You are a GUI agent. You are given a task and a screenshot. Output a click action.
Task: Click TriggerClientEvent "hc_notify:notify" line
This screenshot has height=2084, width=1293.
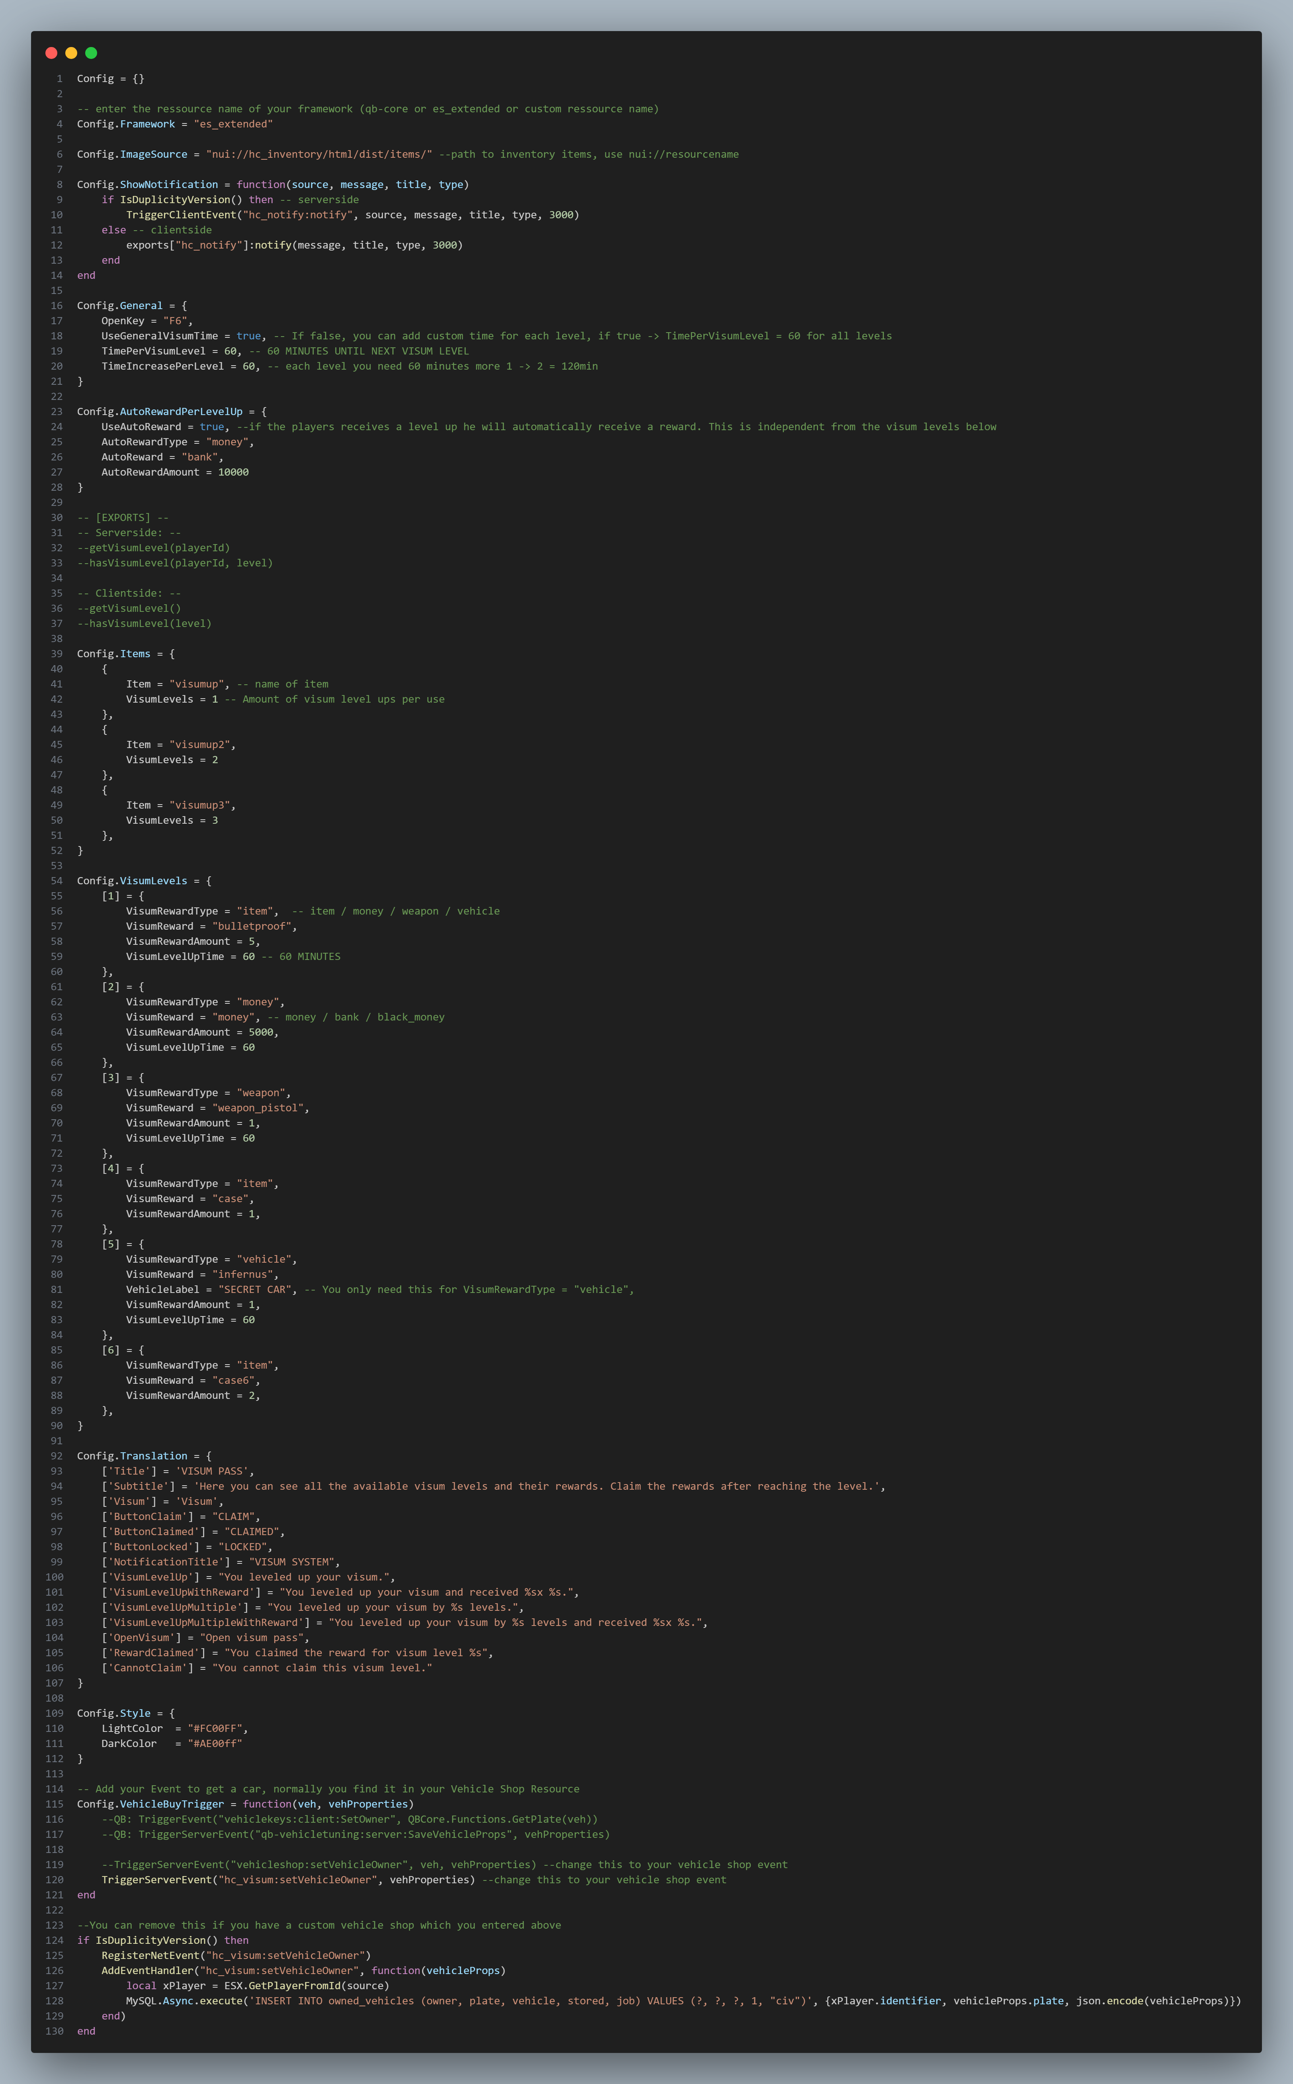click(352, 215)
